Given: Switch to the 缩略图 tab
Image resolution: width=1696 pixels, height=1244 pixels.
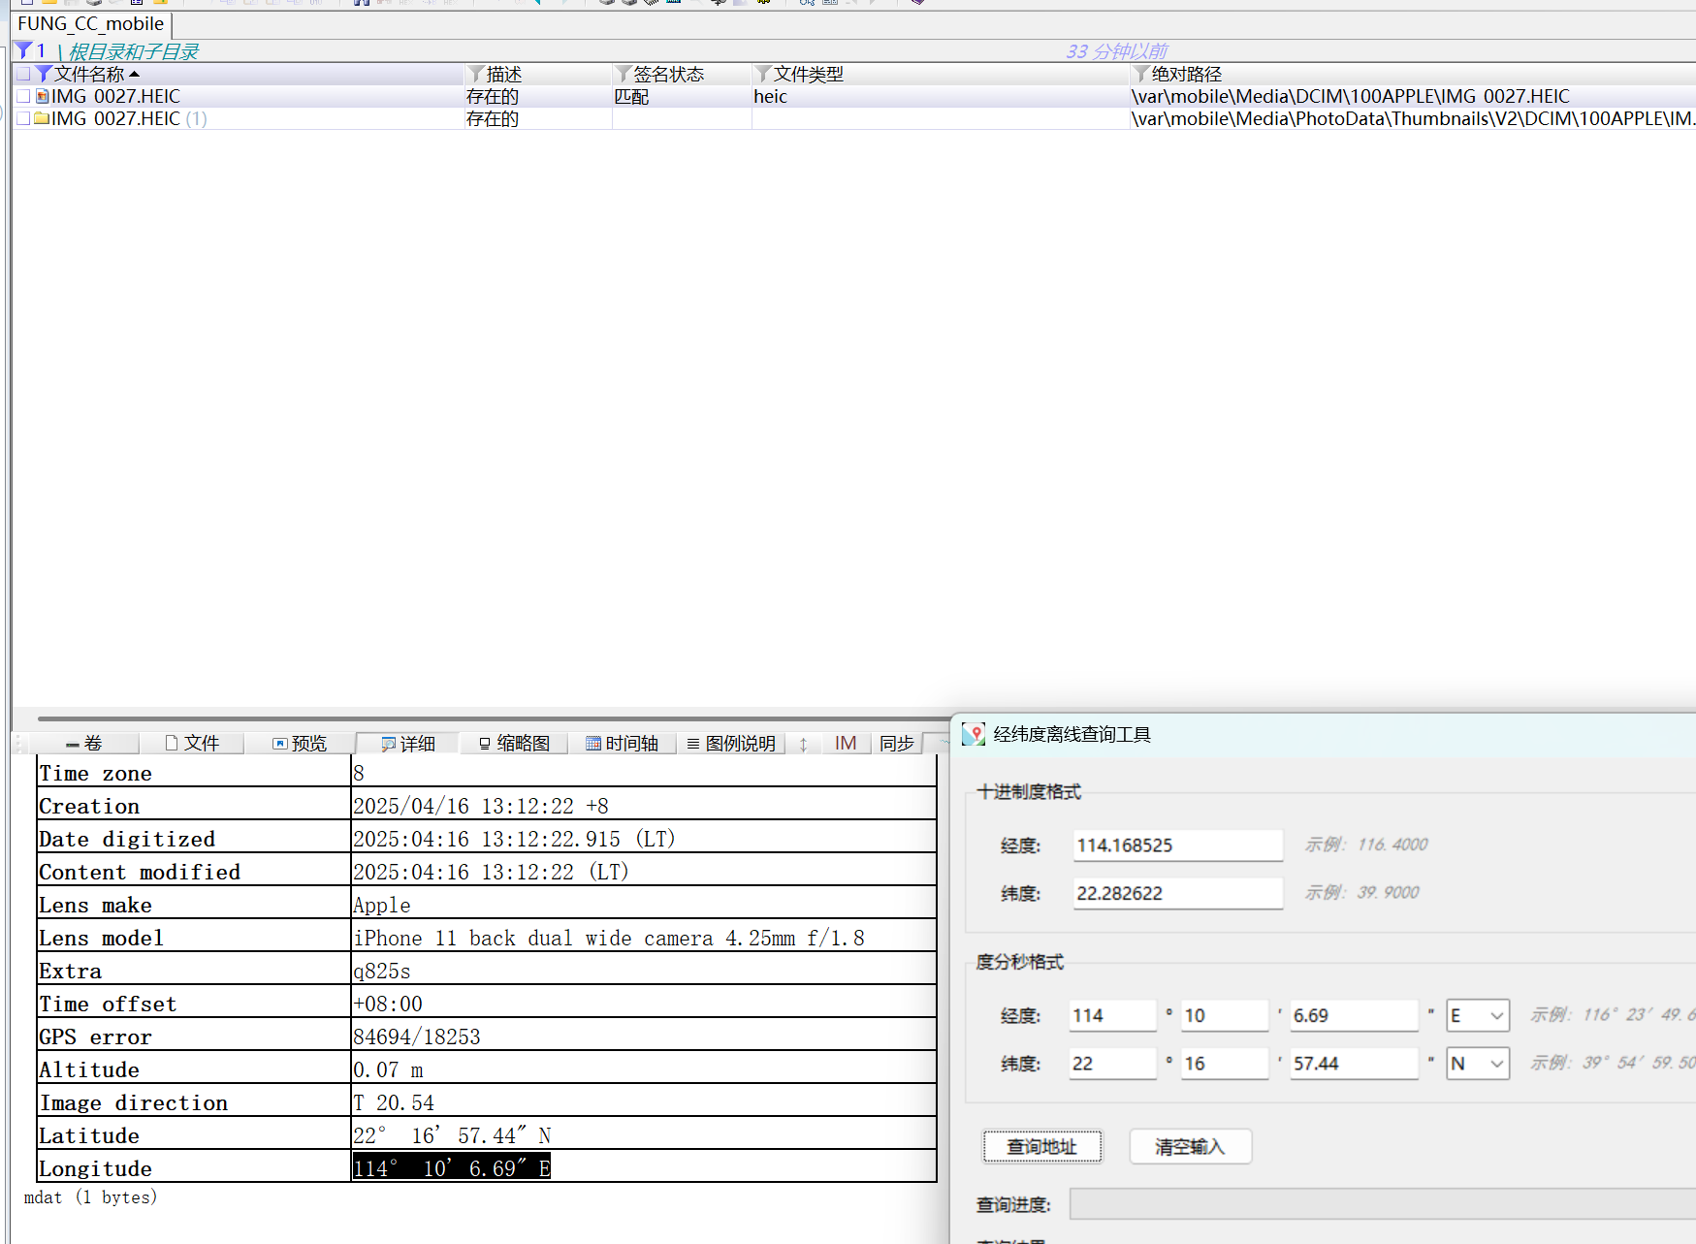Looking at the screenshot, I should tap(514, 743).
